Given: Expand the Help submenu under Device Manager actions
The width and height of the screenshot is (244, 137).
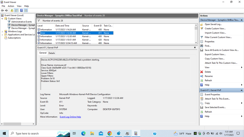Looking at the screenshot, I should click(242, 85).
